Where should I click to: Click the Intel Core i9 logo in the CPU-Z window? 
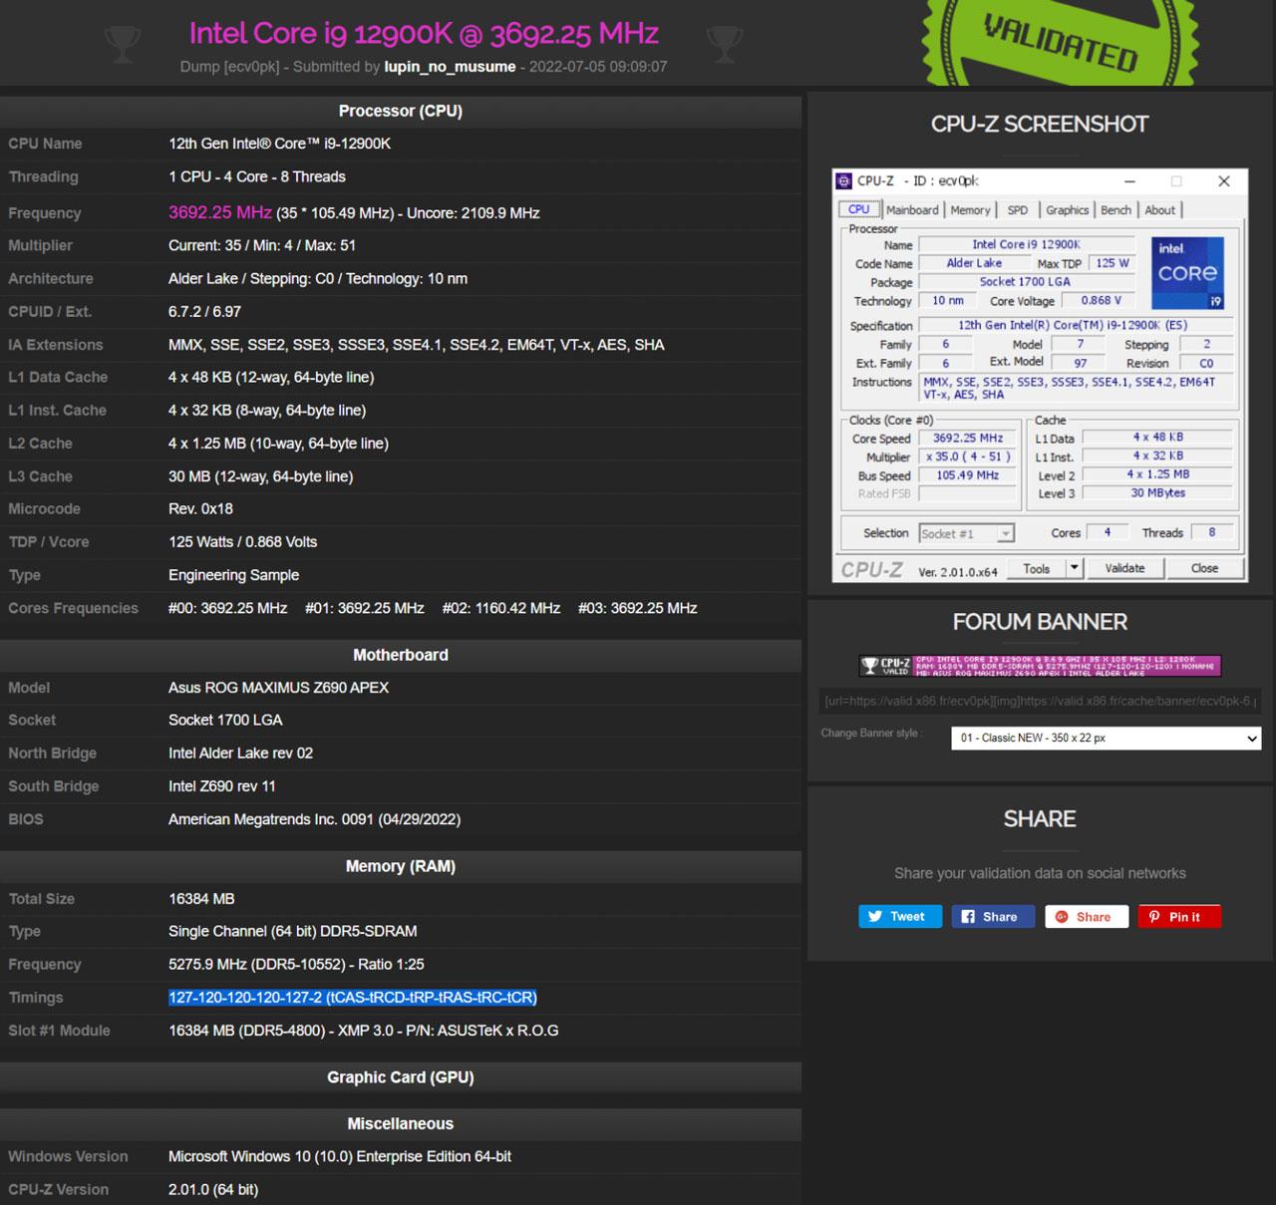(x=1186, y=271)
